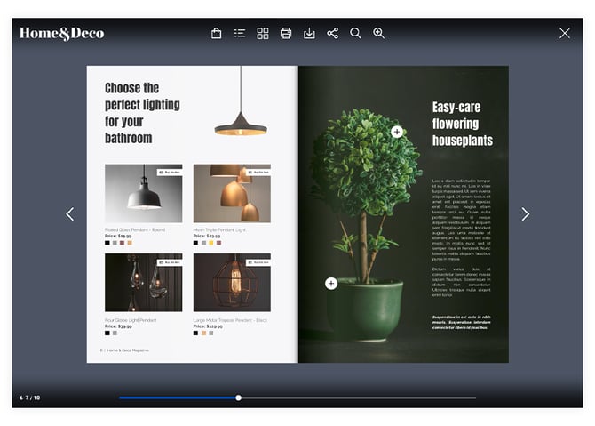Image resolution: width=595 pixels, height=426 pixels.
Task: Open the table of contents list
Action: [x=240, y=34]
